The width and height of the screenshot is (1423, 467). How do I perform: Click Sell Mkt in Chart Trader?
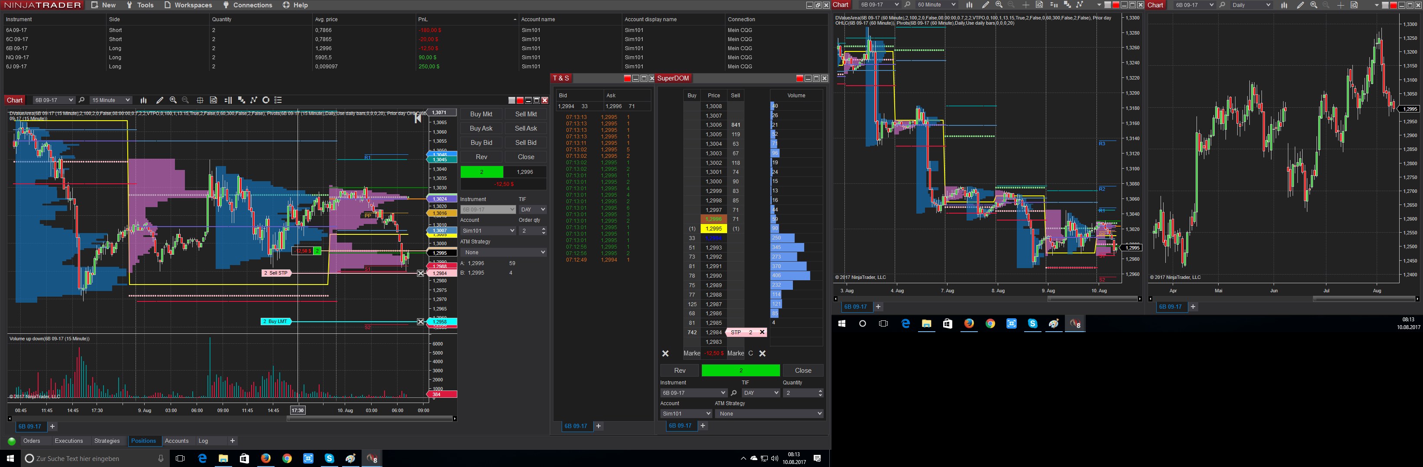(526, 114)
